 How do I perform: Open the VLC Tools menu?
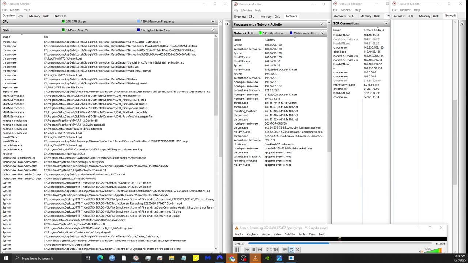click(302, 235)
